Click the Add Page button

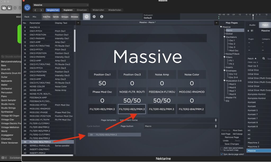226,134
